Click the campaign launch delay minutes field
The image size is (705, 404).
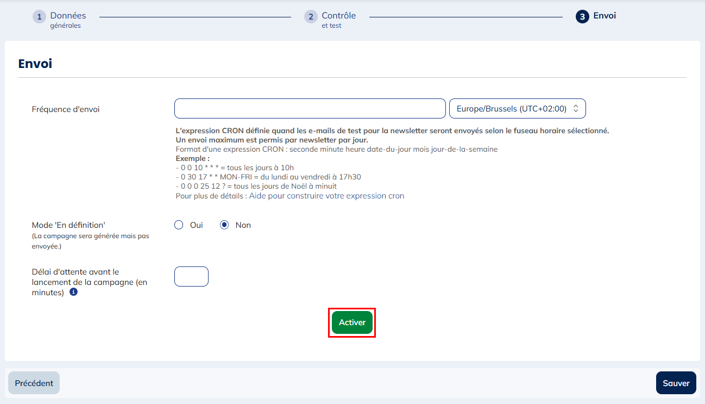click(191, 276)
